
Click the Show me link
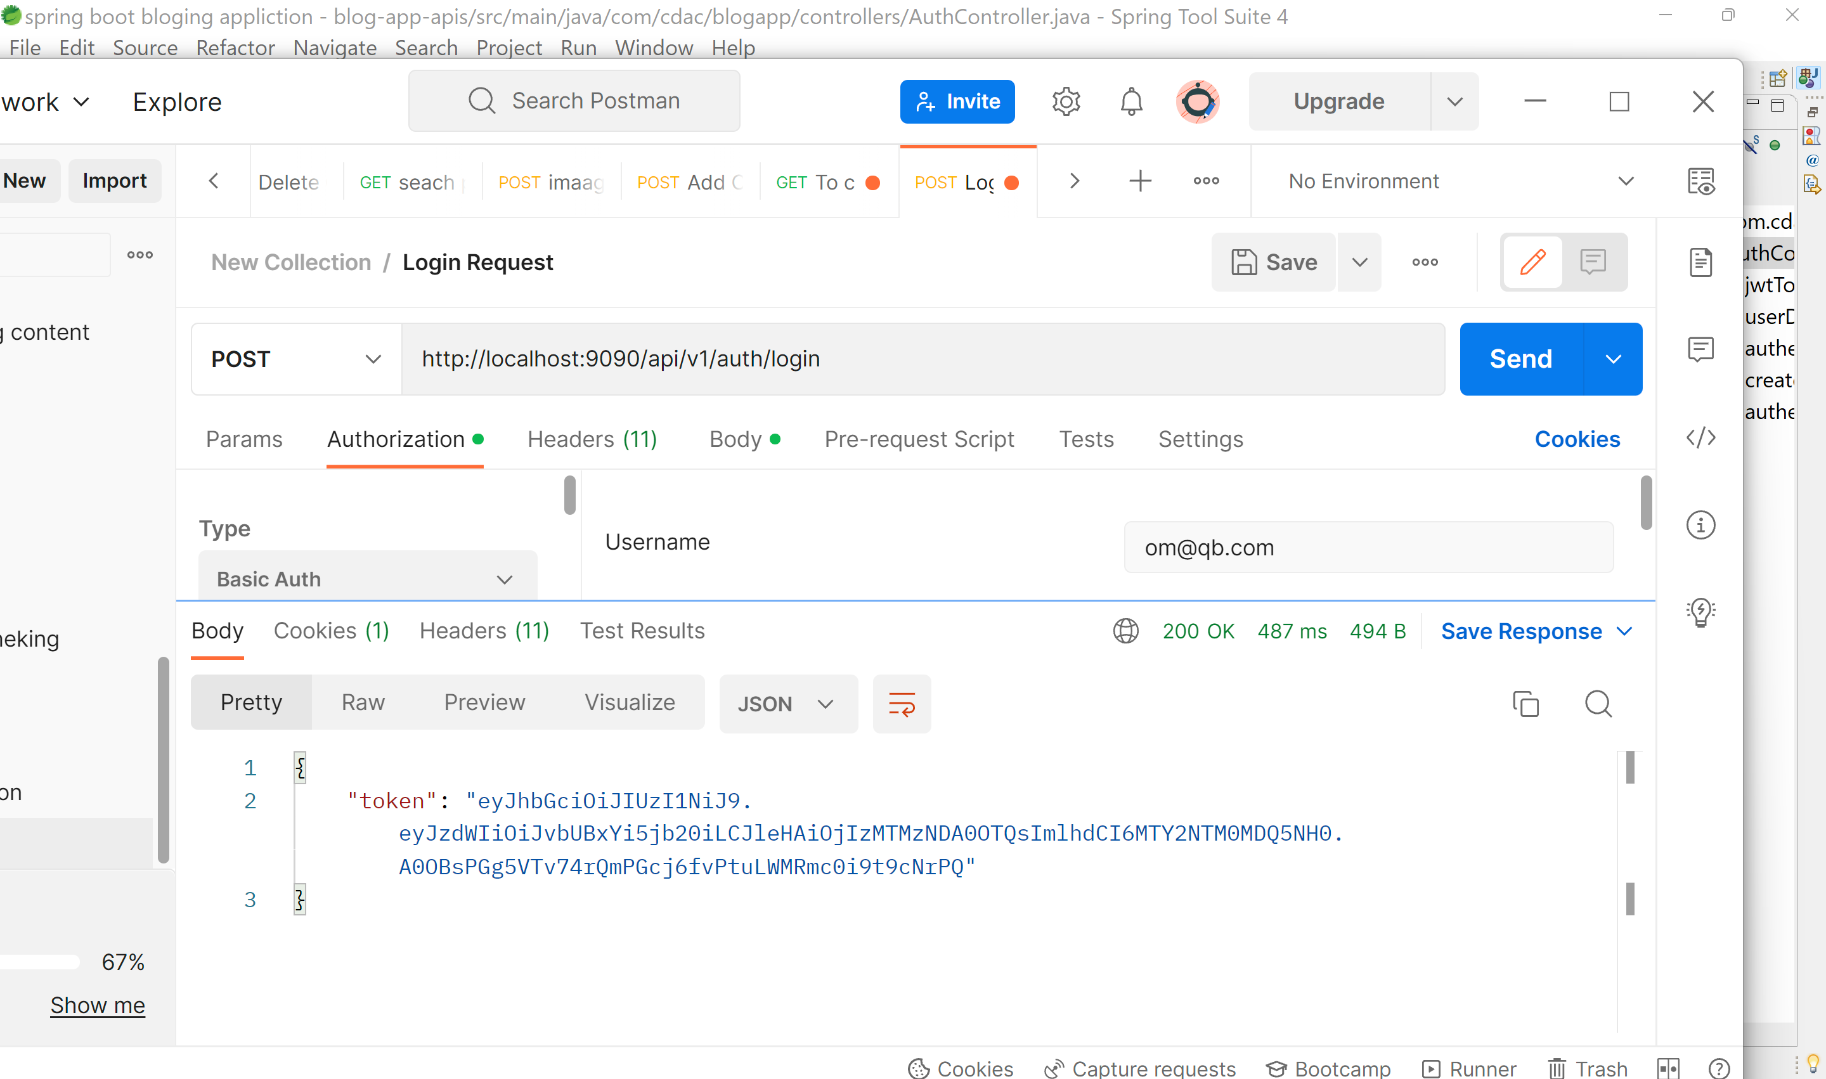pyautogui.click(x=98, y=1005)
